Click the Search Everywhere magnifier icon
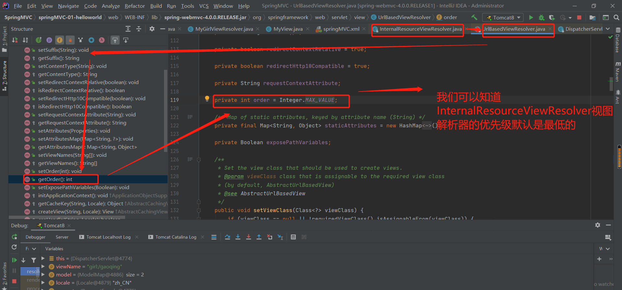Image resolution: width=622 pixels, height=290 pixels. click(x=616, y=17)
